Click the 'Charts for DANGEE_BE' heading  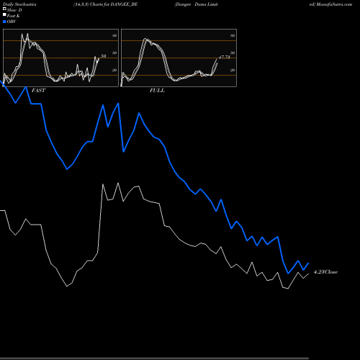(x=114, y=4)
